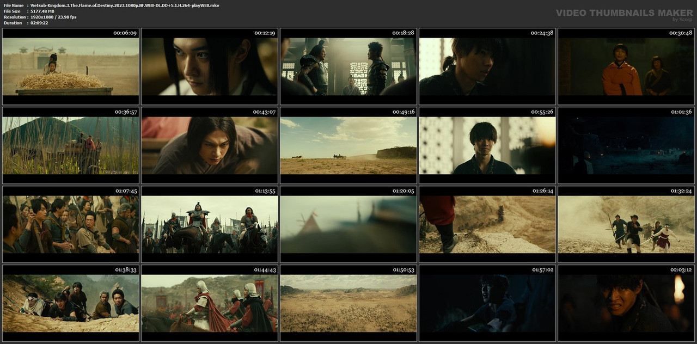Select the thumbnail at 00:12:19
Image resolution: width=697 pixels, height=344 pixels.
pyautogui.click(x=210, y=66)
